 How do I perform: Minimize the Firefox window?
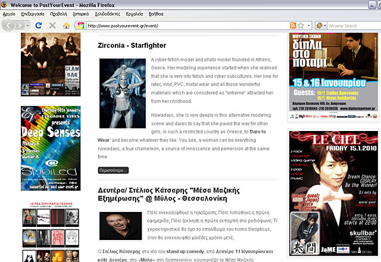[x=372, y=5]
